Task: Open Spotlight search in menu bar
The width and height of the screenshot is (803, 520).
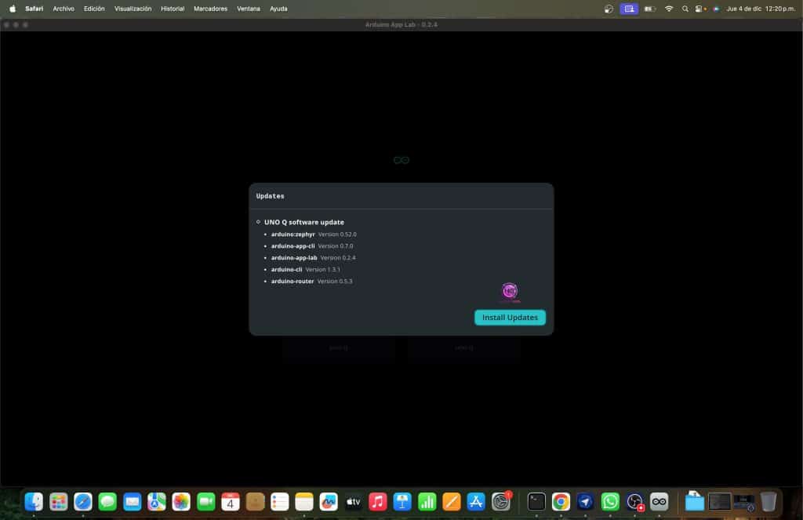Action: (685, 9)
